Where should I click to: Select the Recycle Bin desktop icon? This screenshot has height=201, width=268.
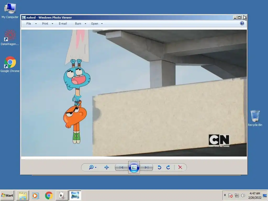click(255, 118)
